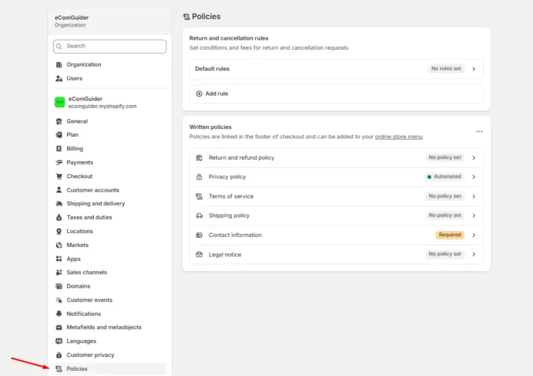
Task: Click the Add rule button text
Action: pyautogui.click(x=217, y=94)
